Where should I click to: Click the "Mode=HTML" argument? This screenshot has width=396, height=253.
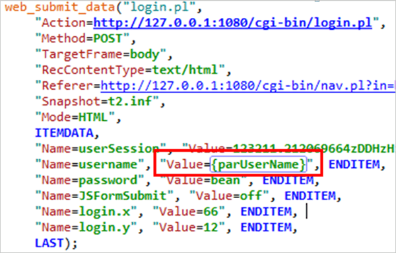(x=75, y=118)
